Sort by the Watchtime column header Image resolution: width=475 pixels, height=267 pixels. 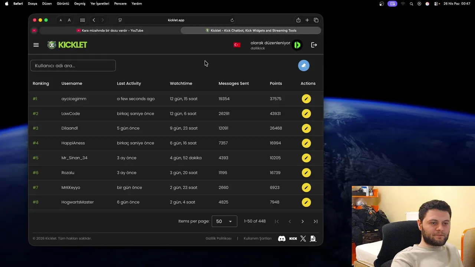pyautogui.click(x=181, y=83)
